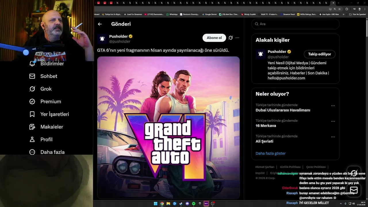The image size is (368, 207).
Task: Open Discord from the taskbar
Action: pos(187,204)
